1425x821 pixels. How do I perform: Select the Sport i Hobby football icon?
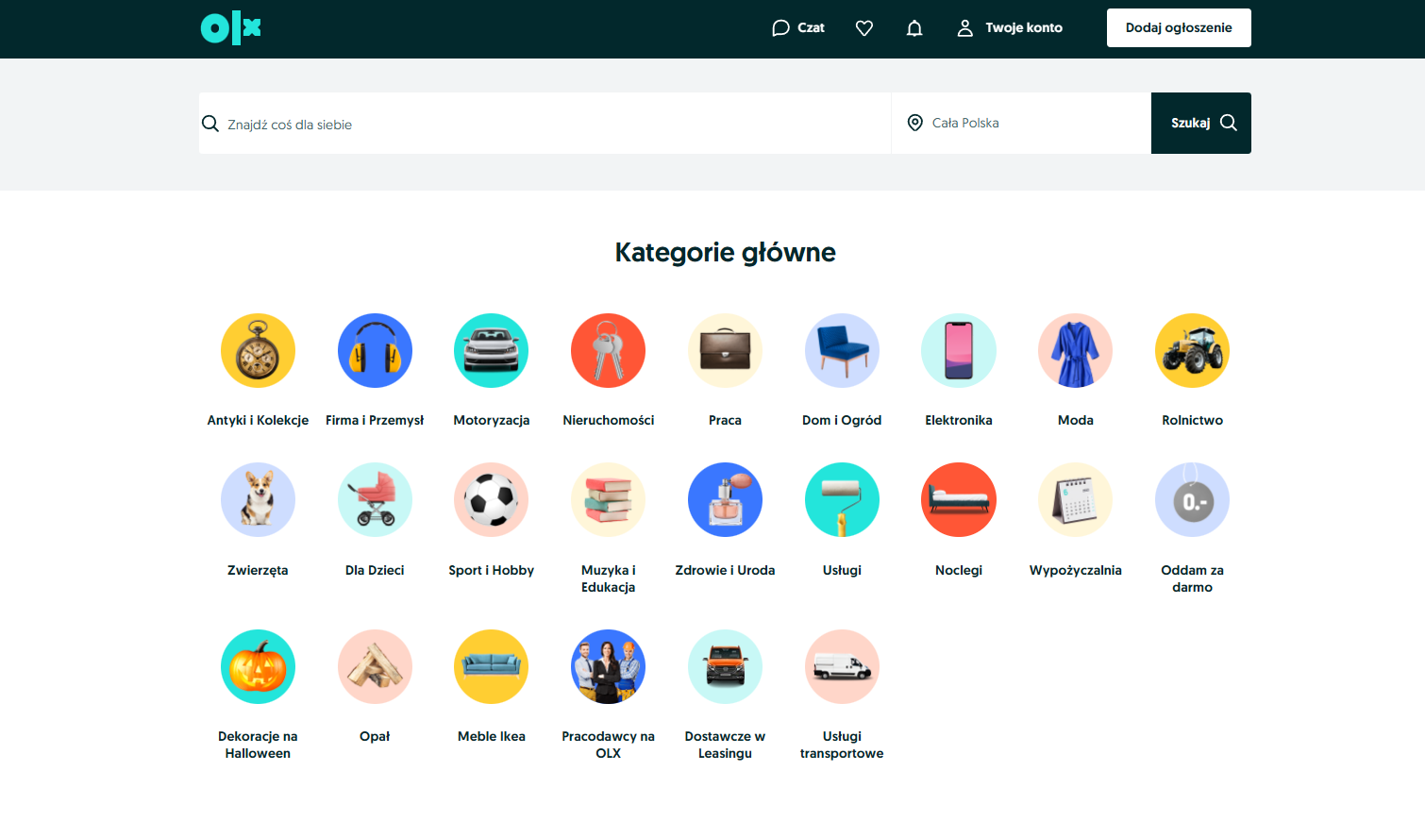click(491, 499)
